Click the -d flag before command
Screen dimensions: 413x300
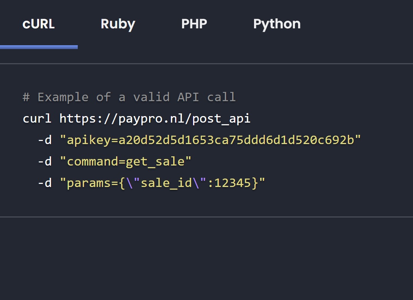click(44, 161)
